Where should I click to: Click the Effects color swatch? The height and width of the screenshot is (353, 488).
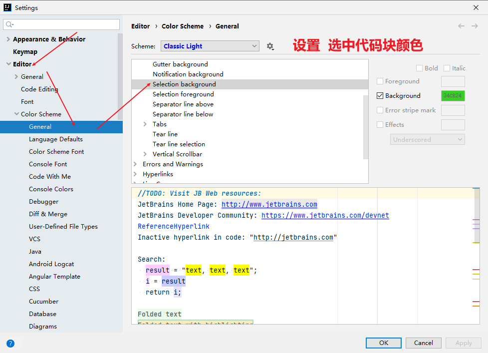(453, 124)
